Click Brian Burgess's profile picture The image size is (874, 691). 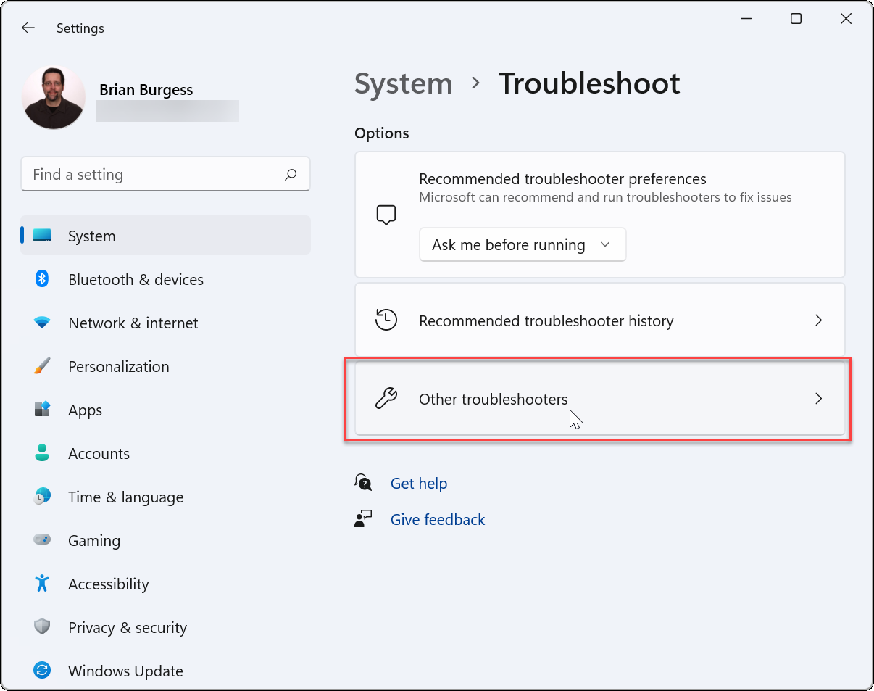coord(53,96)
